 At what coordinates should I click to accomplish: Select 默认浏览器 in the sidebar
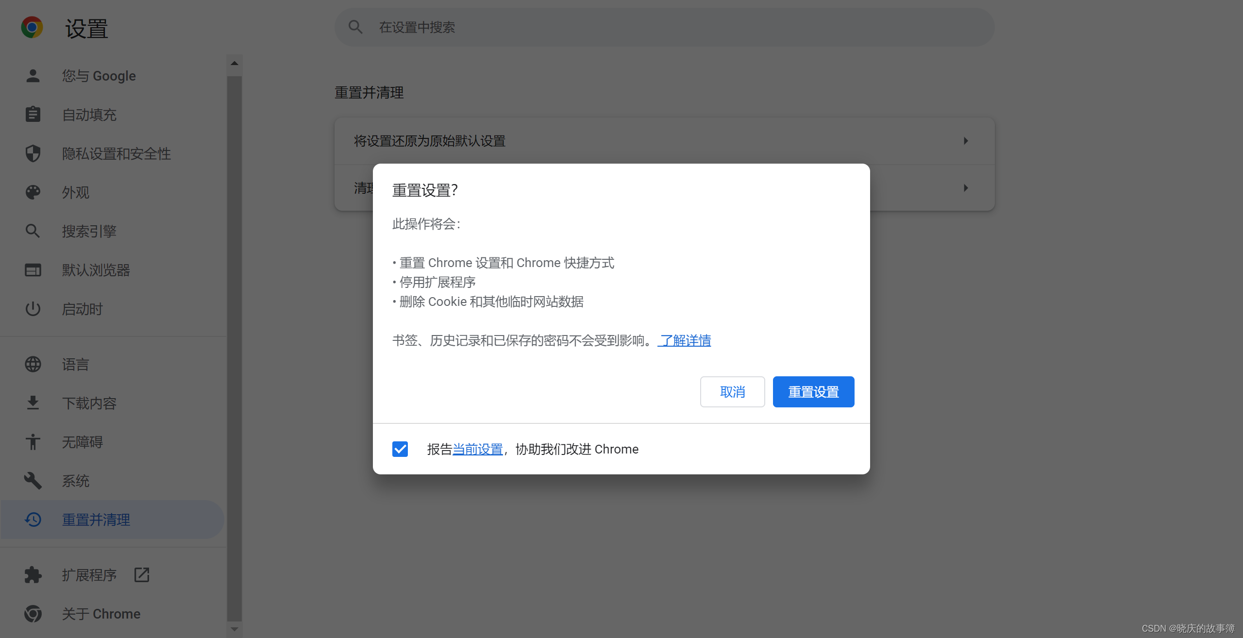tap(96, 270)
